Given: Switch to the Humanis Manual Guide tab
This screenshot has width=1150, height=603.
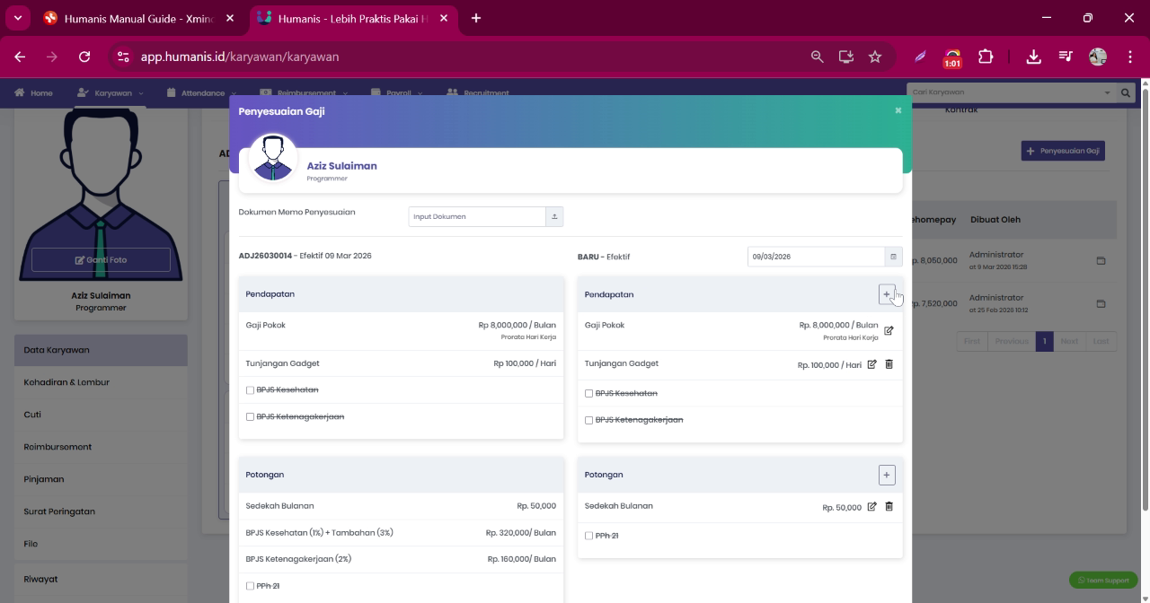Looking at the screenshot, I should (x=139, y=18).
